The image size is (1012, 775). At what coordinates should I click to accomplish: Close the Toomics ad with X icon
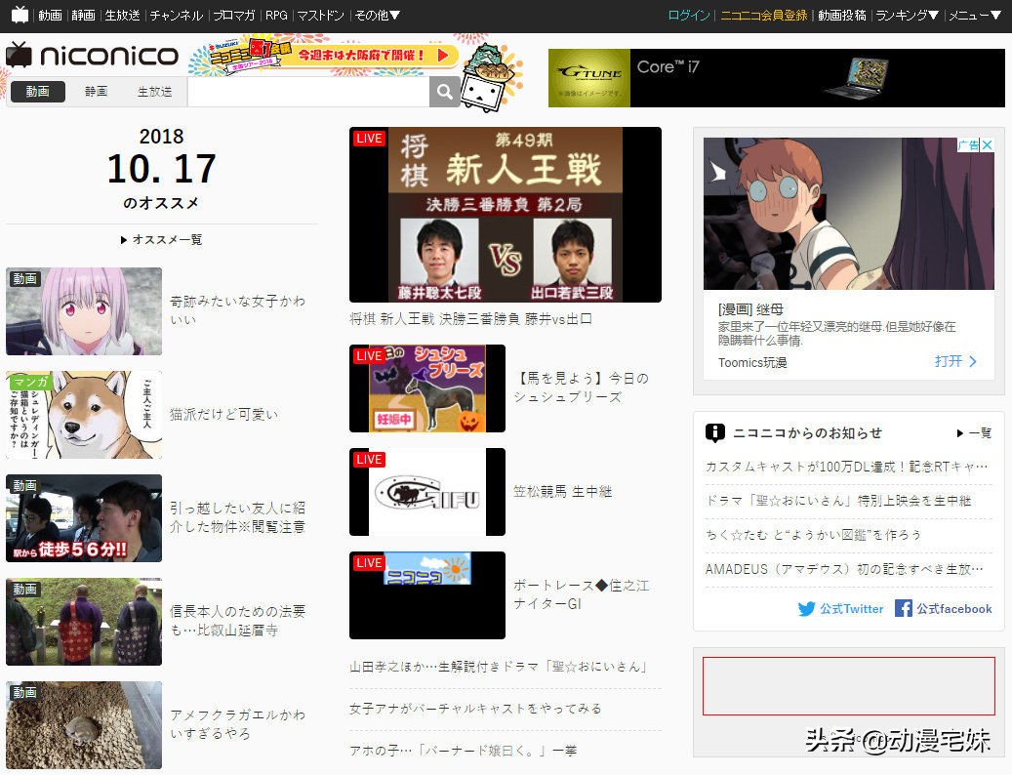point(987,145)
